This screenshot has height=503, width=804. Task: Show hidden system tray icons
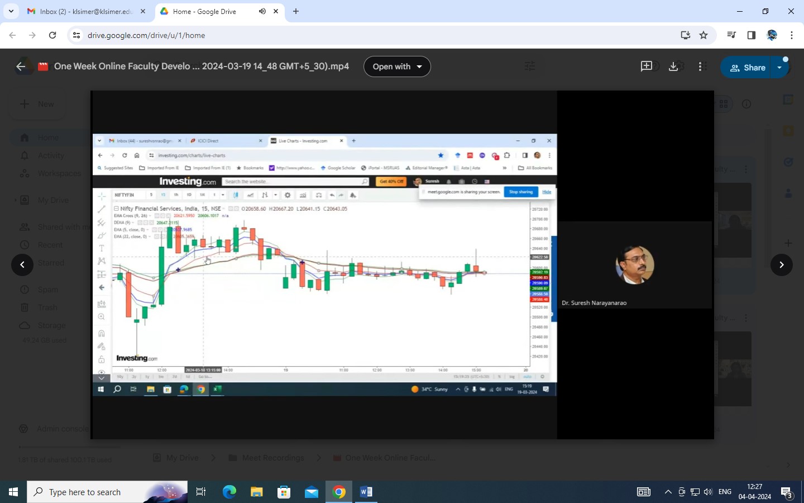click(668, 492)
